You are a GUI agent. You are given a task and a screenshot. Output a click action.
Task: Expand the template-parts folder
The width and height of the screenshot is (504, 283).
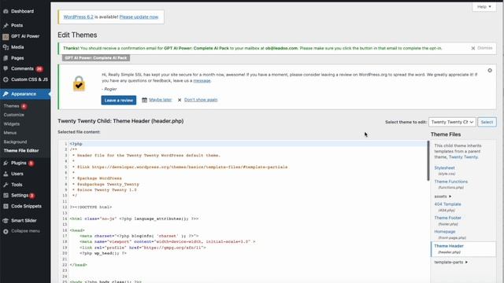click(450, 262)
